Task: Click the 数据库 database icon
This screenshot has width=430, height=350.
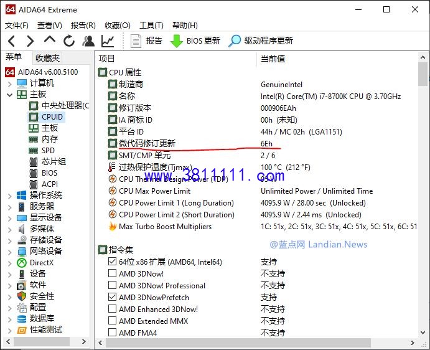Action: [22, 319]
